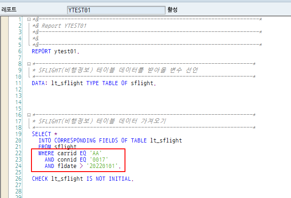Click the '테이블 데이터를 받아올 변수 선언' comment
This screenshot has height=198, width=291.
click(147, 70)
